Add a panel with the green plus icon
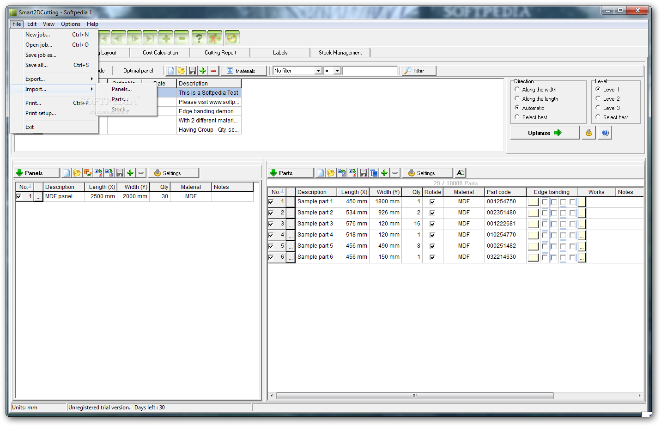This screenshot has height=426, width=661. coord(130,173)
